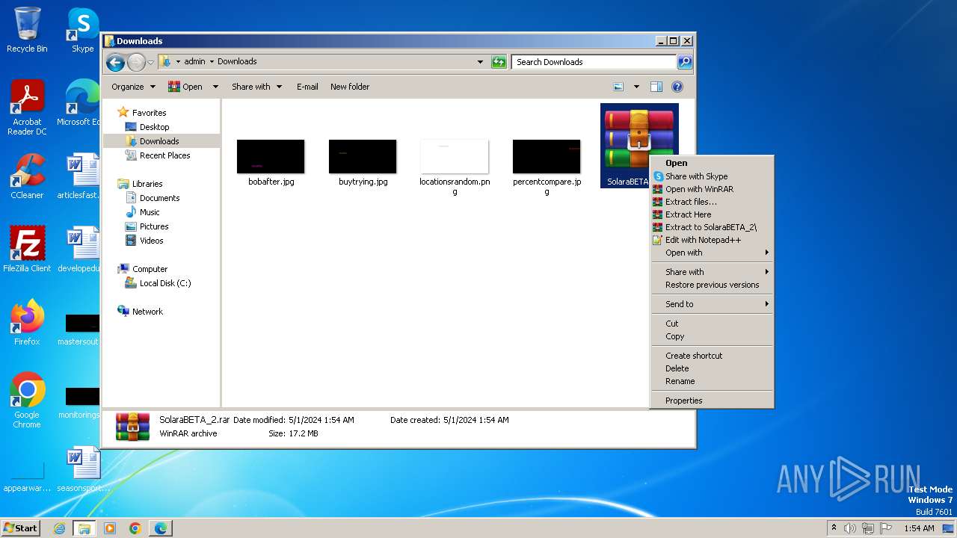Click the search magnifier icon
Image resolution: width=957 pixels, height=538 pixels.
click(684, 62)
